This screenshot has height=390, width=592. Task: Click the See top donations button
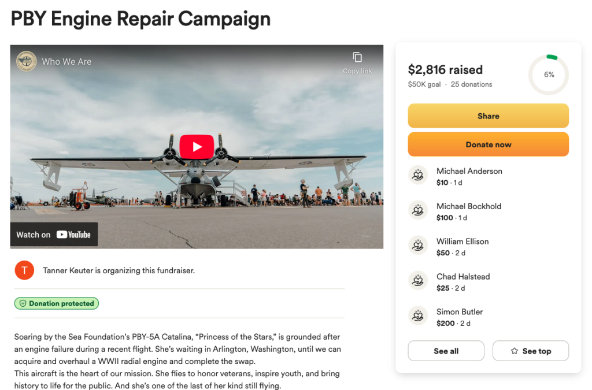pos(530,351)
